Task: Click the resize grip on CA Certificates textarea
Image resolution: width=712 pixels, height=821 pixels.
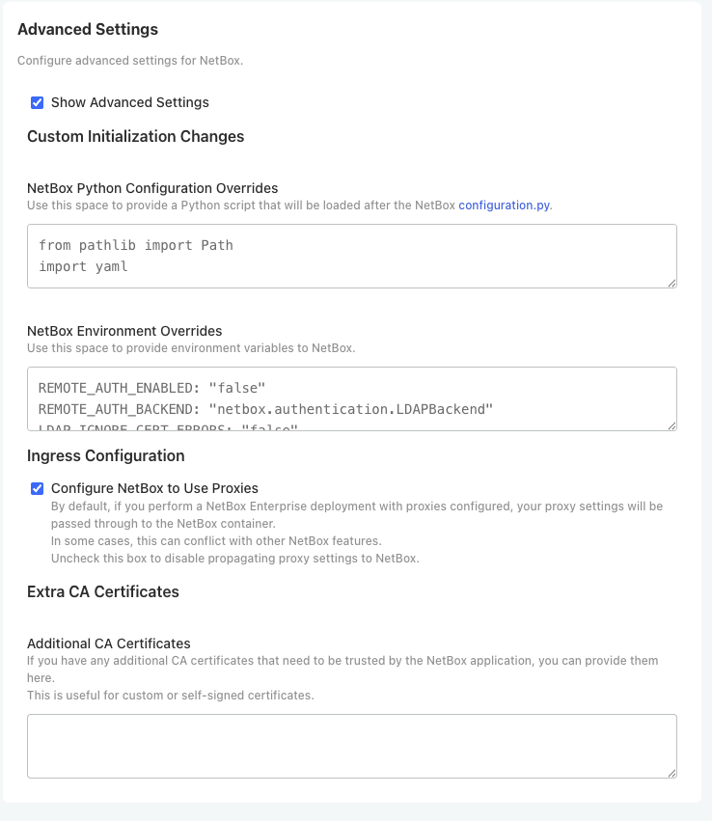Action: (671, 770)
